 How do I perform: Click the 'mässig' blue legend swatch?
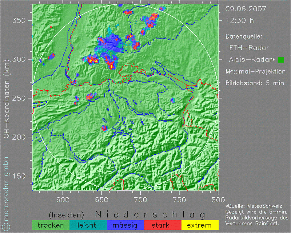(125, 225)
